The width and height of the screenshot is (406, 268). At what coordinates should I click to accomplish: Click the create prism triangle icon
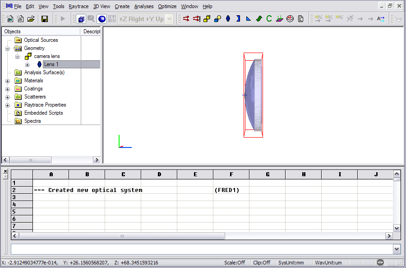[248, 19]
